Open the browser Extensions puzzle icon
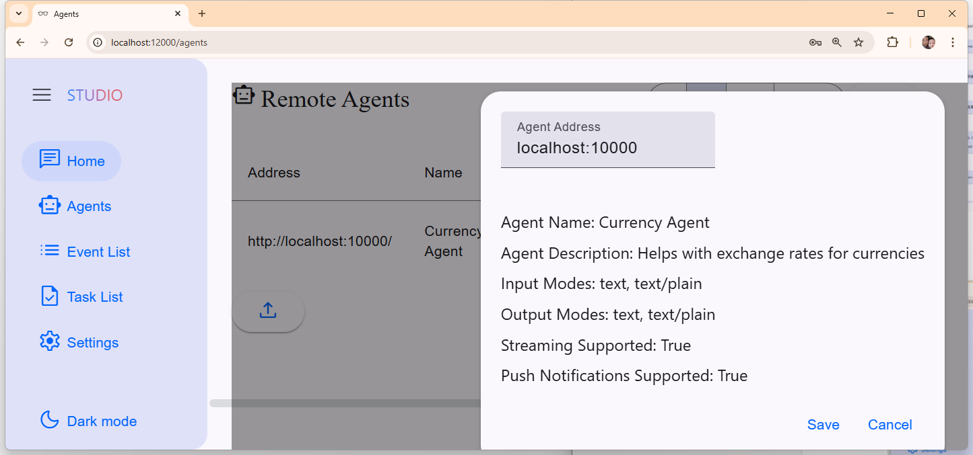 click(892, 42)
